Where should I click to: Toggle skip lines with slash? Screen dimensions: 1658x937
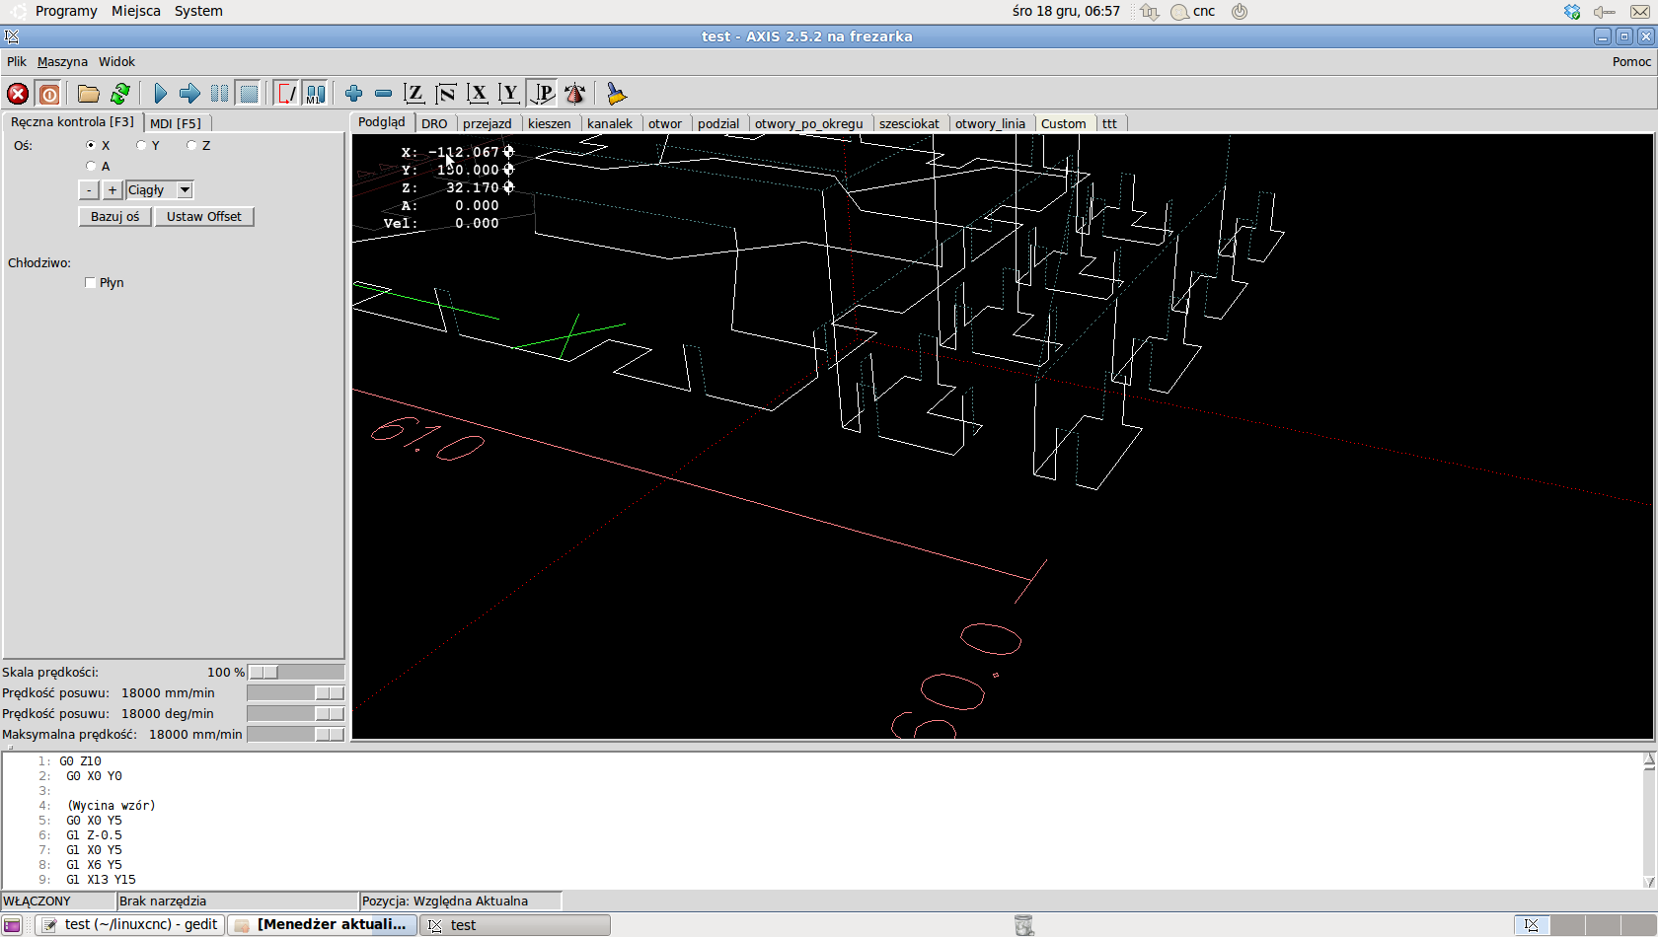point(286,94)
